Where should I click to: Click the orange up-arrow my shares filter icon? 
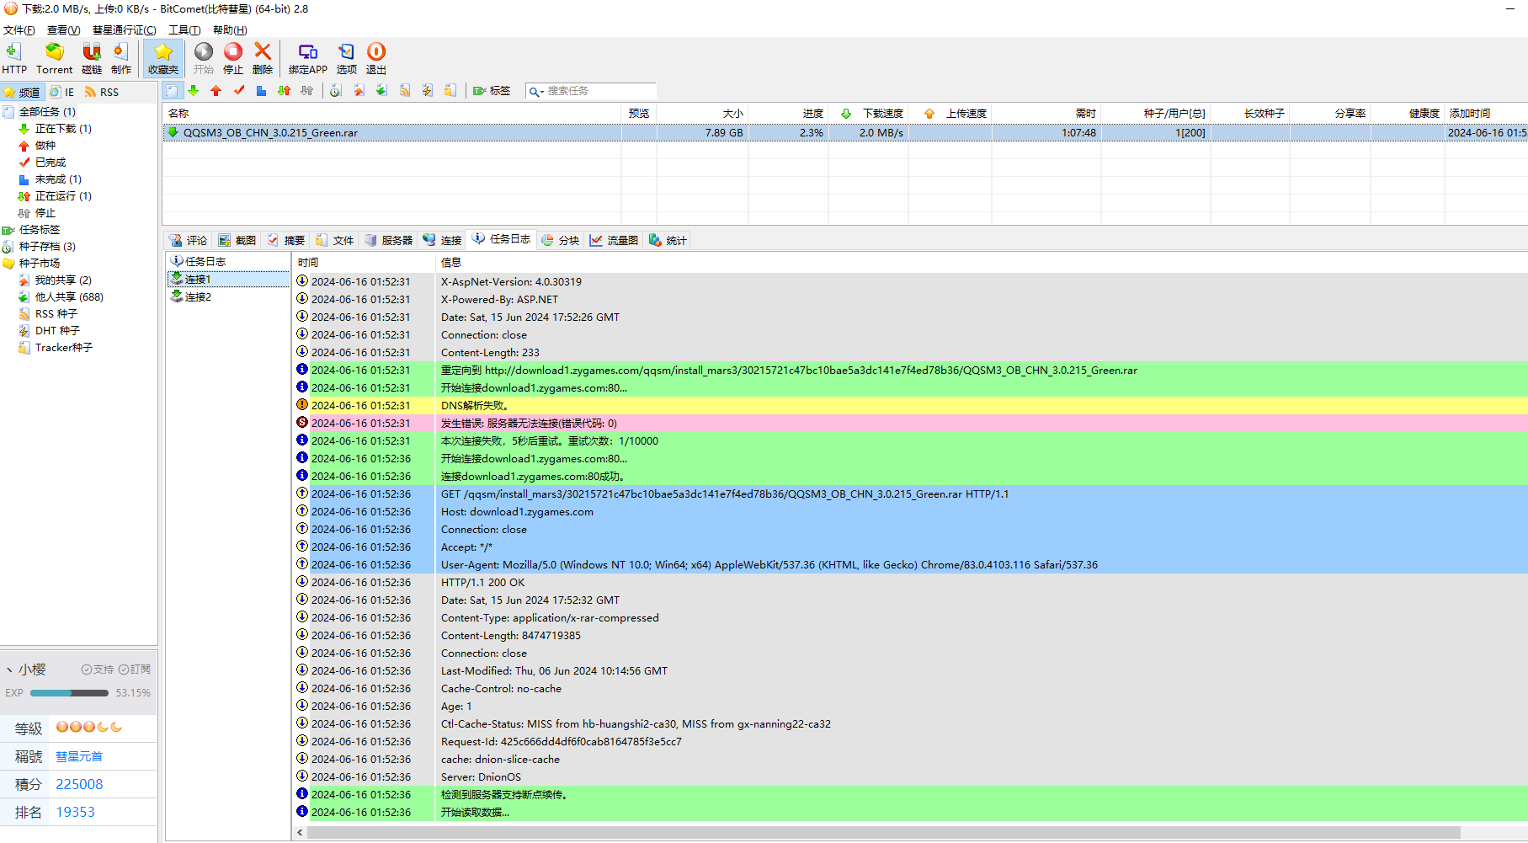359,90
